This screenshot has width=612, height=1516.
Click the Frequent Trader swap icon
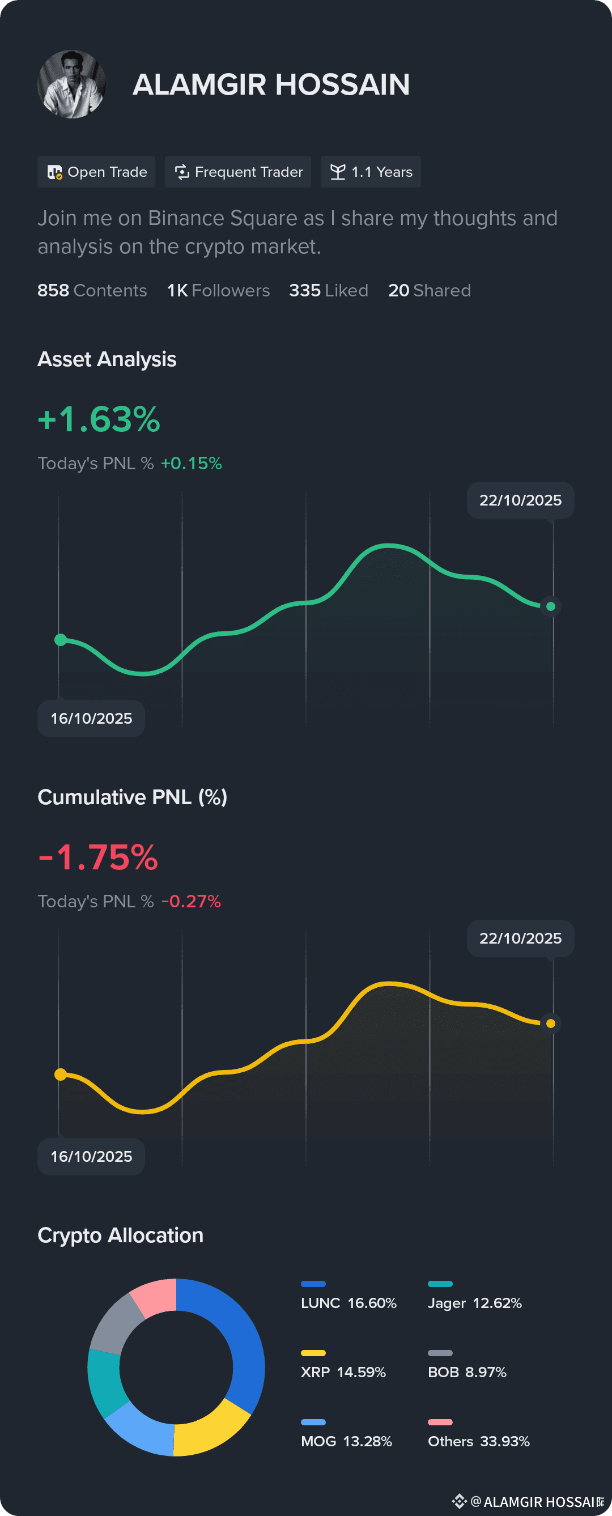[182, 172]
